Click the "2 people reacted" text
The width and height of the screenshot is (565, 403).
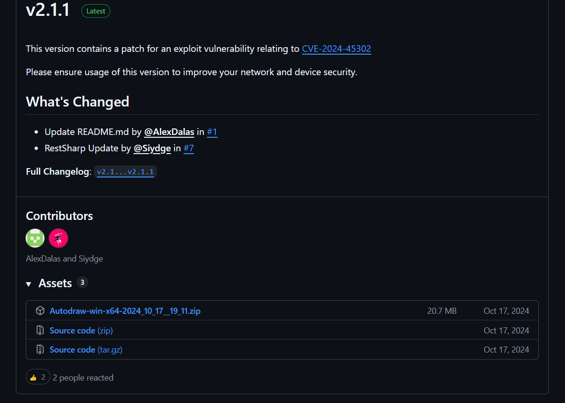pos(83,377)
